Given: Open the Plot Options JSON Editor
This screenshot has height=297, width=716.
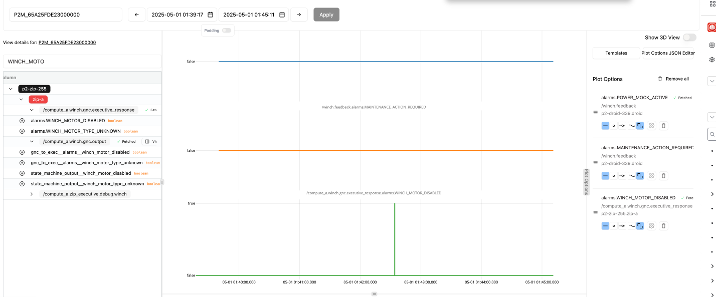Looking at the screenshot, I should [668, 53].
